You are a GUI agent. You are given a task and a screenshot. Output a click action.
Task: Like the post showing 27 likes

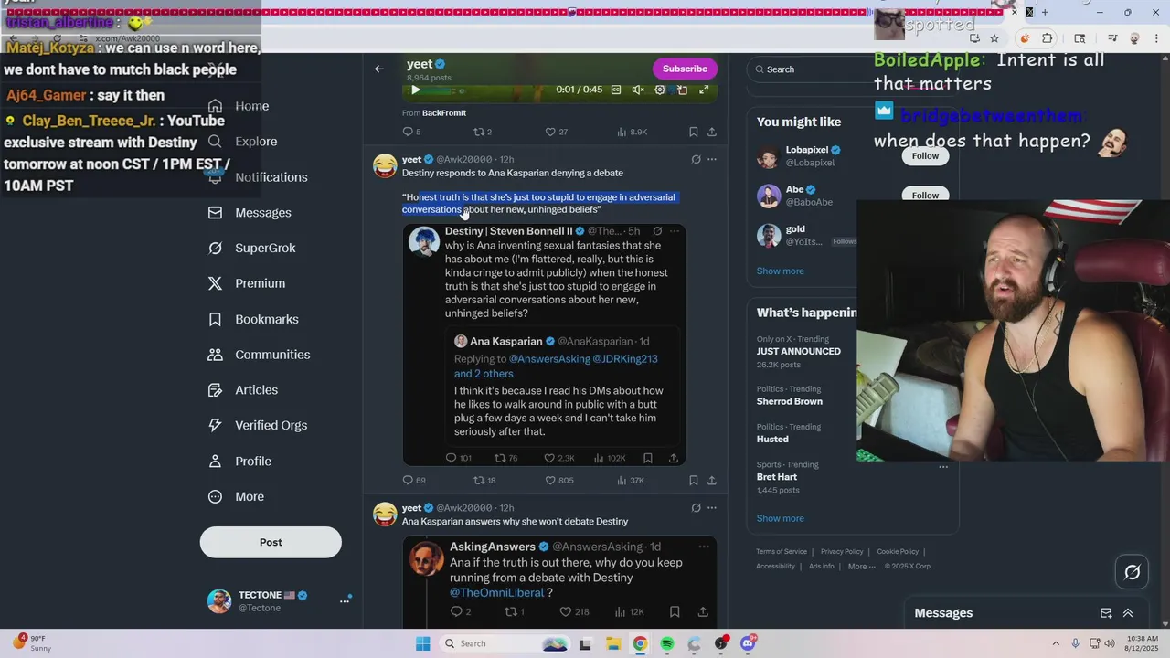[x=557, y=132]
